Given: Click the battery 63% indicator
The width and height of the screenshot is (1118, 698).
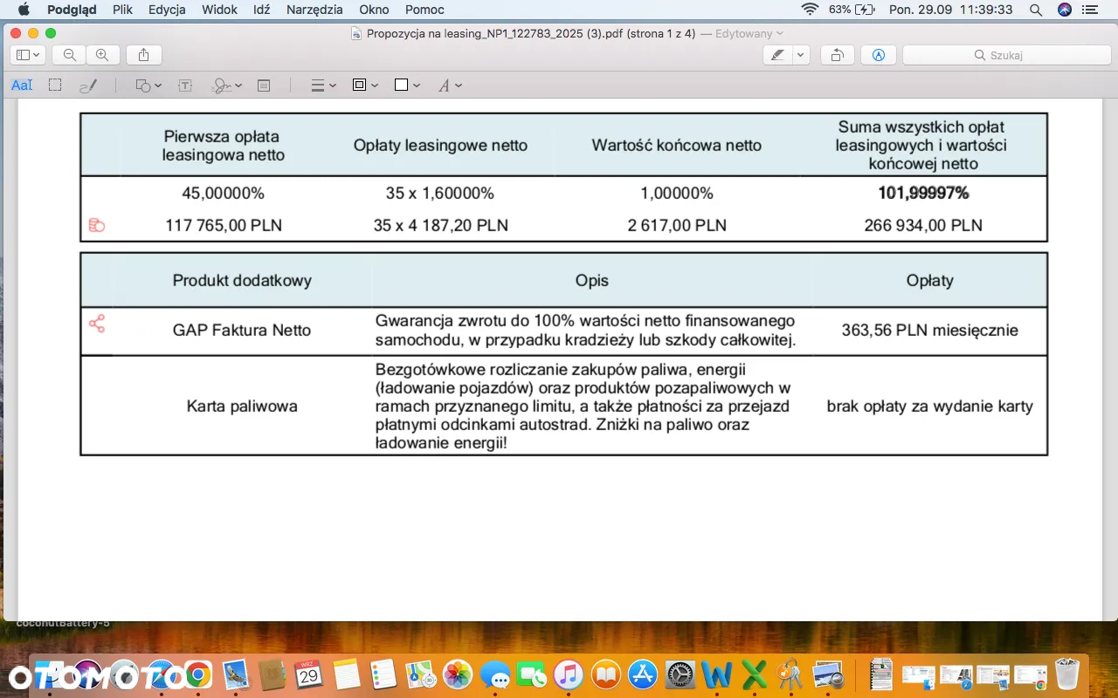Looking at the screenshot, I should coord(852,10).
